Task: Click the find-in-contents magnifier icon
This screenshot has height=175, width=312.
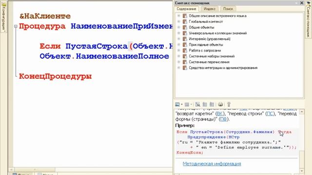Action: point(197,105)
